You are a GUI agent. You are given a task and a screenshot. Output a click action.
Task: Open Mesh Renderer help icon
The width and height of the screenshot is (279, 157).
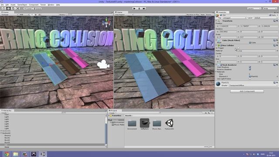[x=275, y=65]
